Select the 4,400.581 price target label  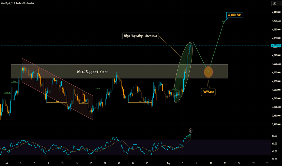pyautogui.click(x=235, y=15)
